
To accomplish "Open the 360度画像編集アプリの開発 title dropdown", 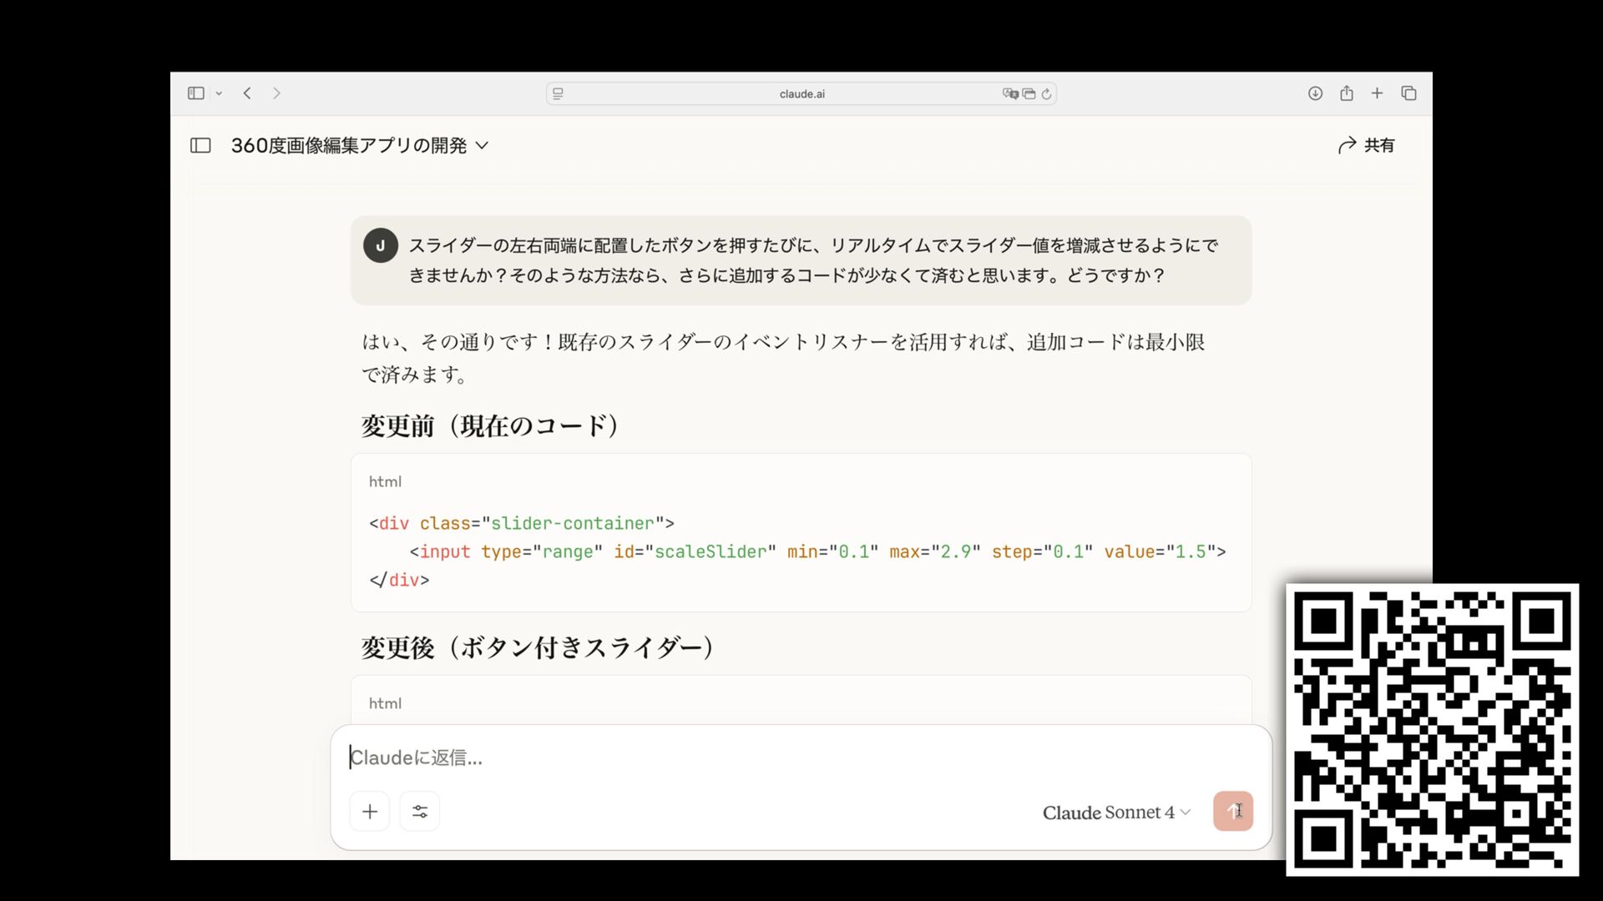I will (x=360, y=145).
